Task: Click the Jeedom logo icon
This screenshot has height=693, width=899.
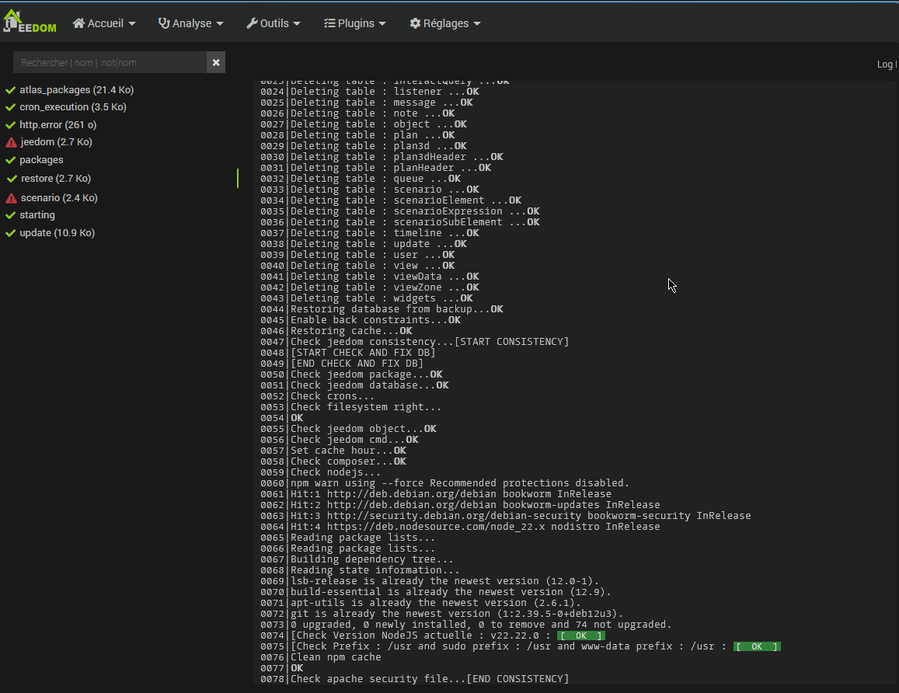Action: pos(29,21)
